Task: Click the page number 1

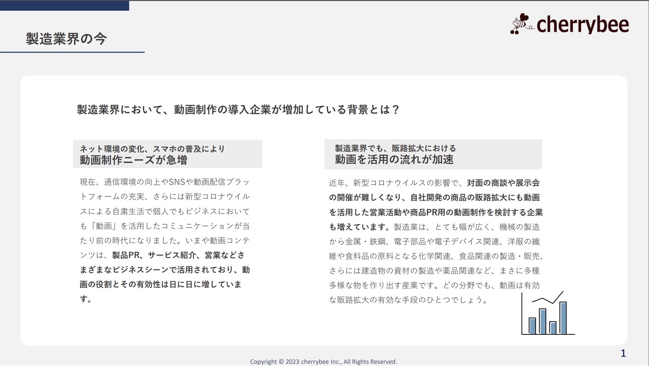Action: [x=623, y=353]
